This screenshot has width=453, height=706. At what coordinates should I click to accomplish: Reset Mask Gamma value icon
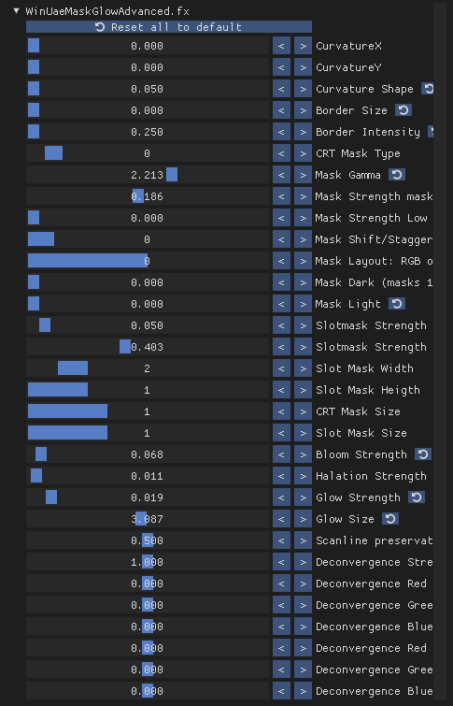397,175
